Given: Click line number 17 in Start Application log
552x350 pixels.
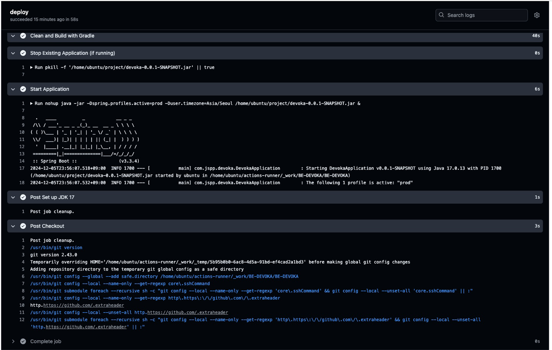Looking at the screenshot, I should point(22,168).
